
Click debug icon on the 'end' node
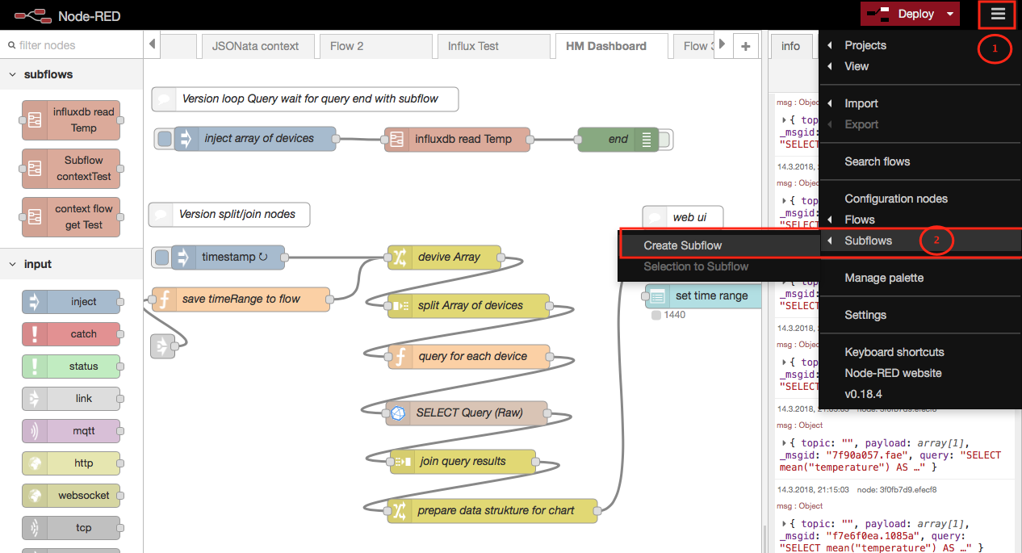pos(646,139)
